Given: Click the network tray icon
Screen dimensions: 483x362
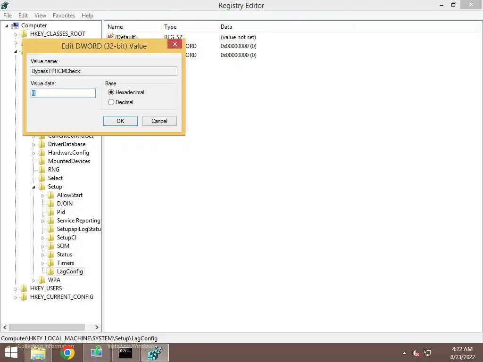Looking at the screenshot, I should (x=427, y=353).
